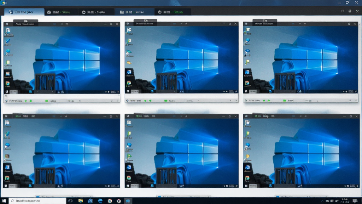
Task: Click the green dot indicator in top-right status bar
Action: click(x=269, y=101)
